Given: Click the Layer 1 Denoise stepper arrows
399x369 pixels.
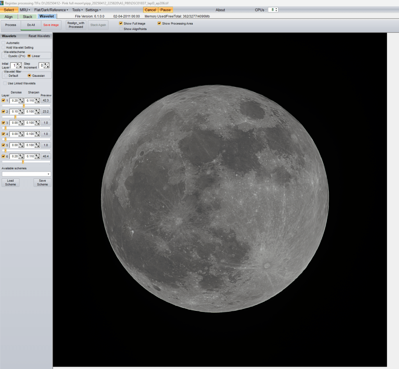Looking at the screenshot, I should click(x=21, y=101).
